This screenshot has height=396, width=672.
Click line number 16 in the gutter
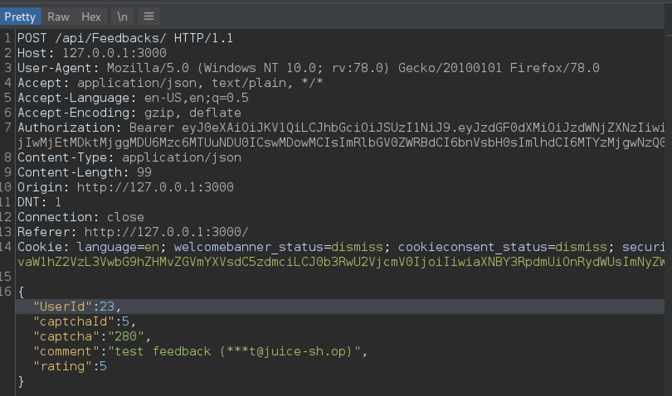pyautogui.click(x=6, y=292)
